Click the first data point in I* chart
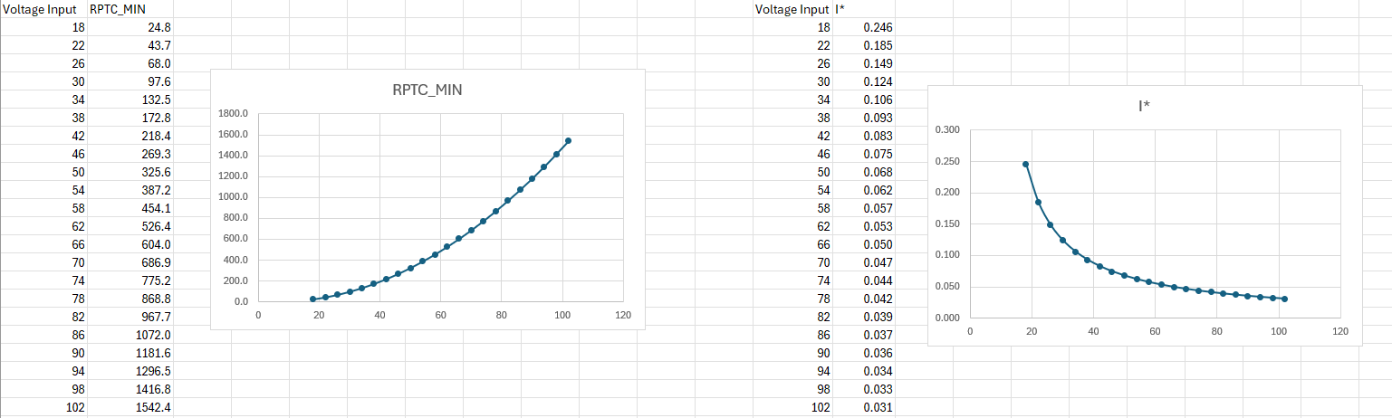This screenshot has height=418, width=1392. coord(1025,164)
